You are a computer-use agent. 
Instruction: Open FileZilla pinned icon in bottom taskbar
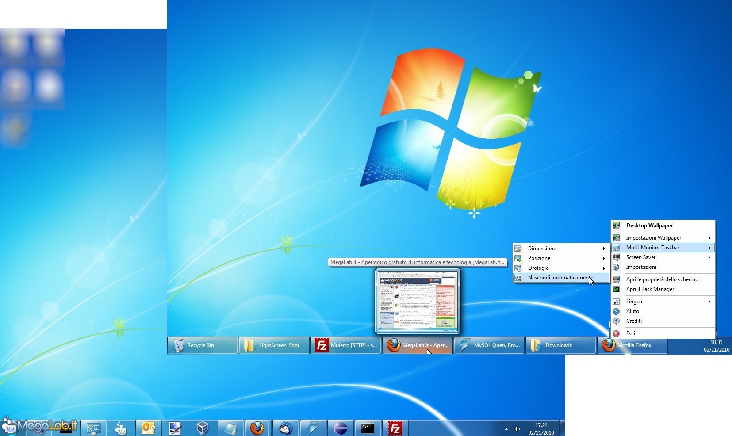395,428
